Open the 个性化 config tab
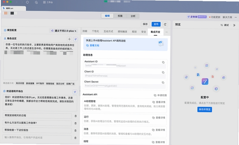 95,31
